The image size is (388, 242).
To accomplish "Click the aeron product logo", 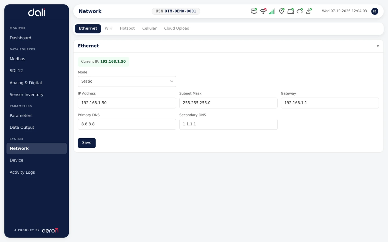I will click(50, 230).
